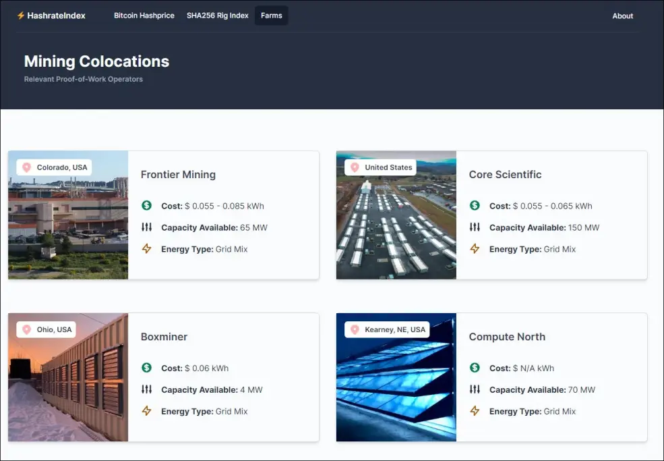The width and height of the screenshot is (664, 461).
Task: Open the Boxminer title link
Action: 164,337
